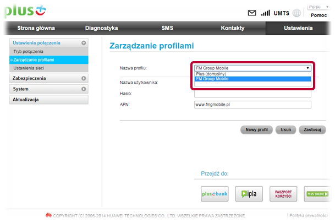335x223 pixels.
Task: Click the Nowy profil button
Action: coord(256,130)
